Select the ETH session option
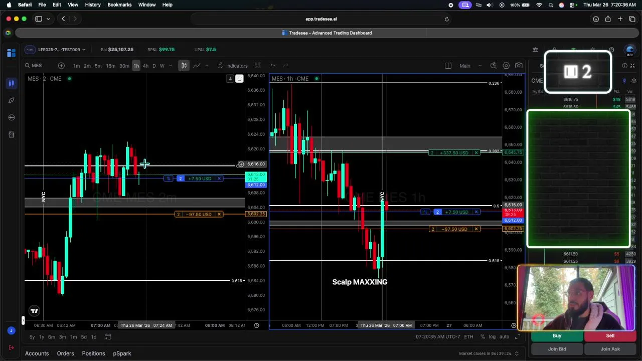Viewport: 642px width, 361px height. tap(468, 337)
